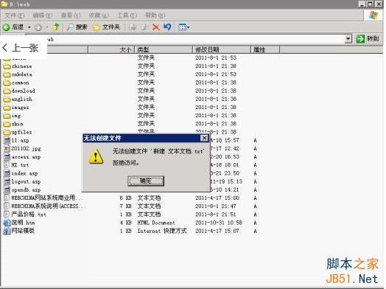Open the 工具 (Tools) menu

127,15
